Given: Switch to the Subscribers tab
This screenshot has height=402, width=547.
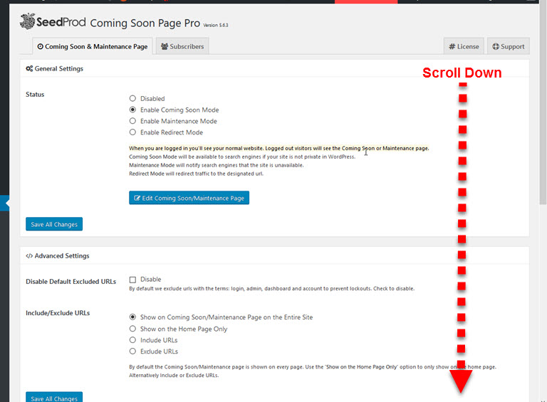Looking at the screenshot, I should 182,46.
